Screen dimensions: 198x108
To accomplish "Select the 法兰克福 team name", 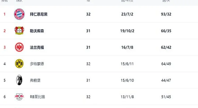I will coord(37,47).
